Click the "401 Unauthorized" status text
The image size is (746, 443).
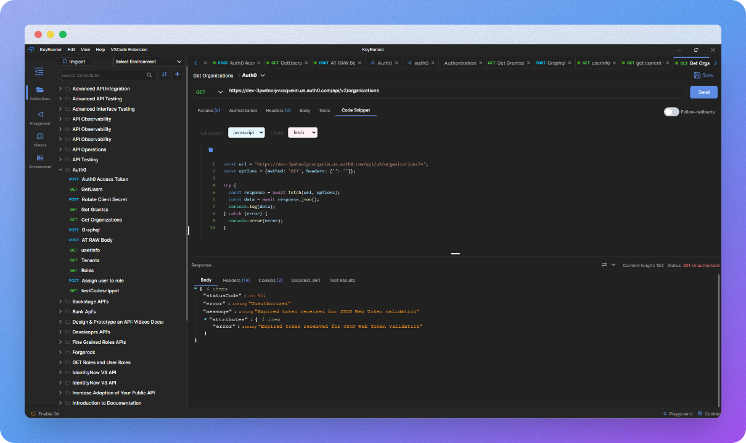(701, 265)
